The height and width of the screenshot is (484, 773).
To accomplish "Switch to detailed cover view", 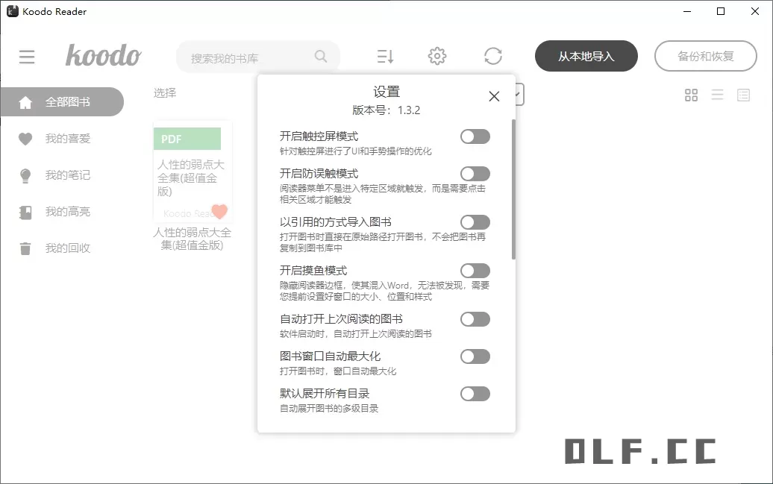I will (x=744, y=95).
